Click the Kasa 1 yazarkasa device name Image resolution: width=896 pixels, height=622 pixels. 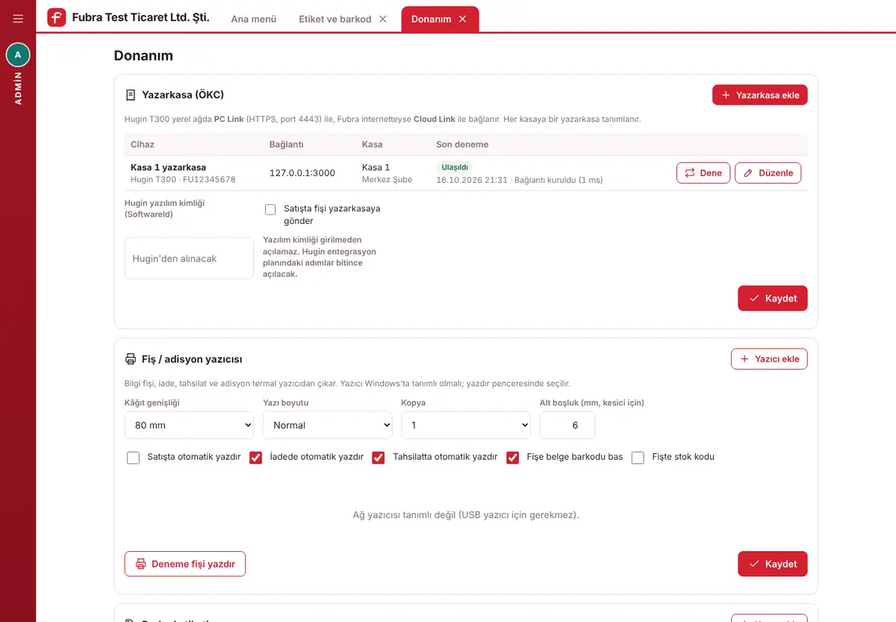click(168, 167)
